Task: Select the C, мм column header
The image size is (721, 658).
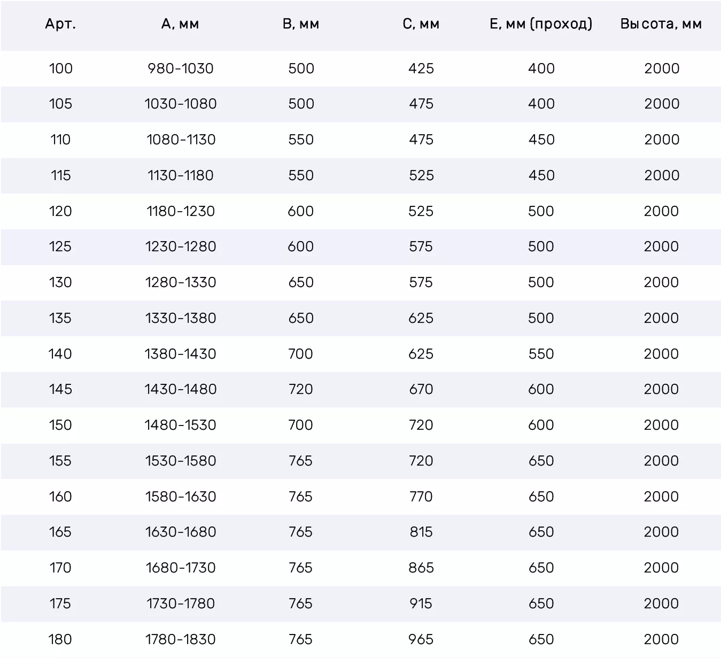Action: [x=421, y=24]
